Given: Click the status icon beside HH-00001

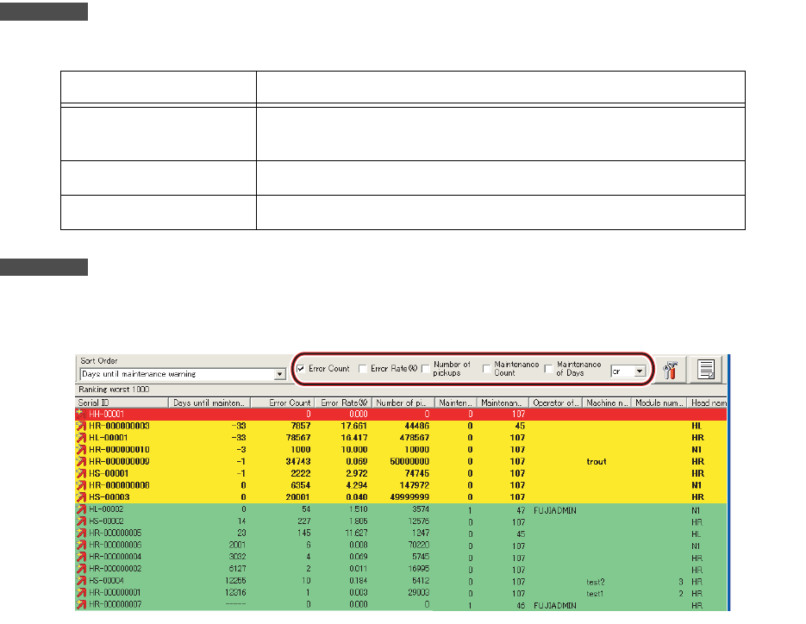Looking at the screenshot, I should click(83, 414).
